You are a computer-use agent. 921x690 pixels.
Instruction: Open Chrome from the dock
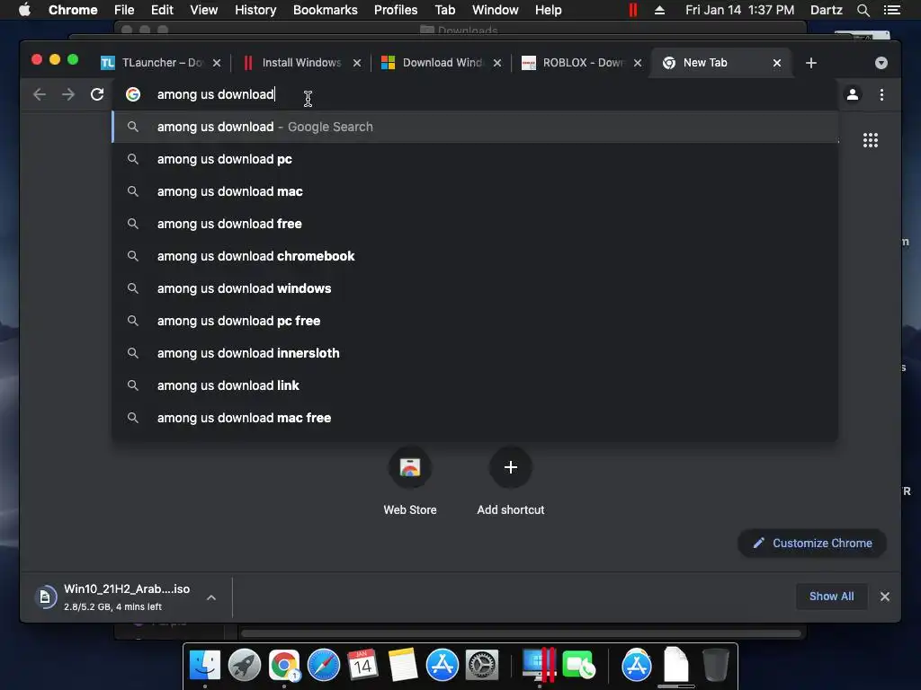click(x=284, y=666)
